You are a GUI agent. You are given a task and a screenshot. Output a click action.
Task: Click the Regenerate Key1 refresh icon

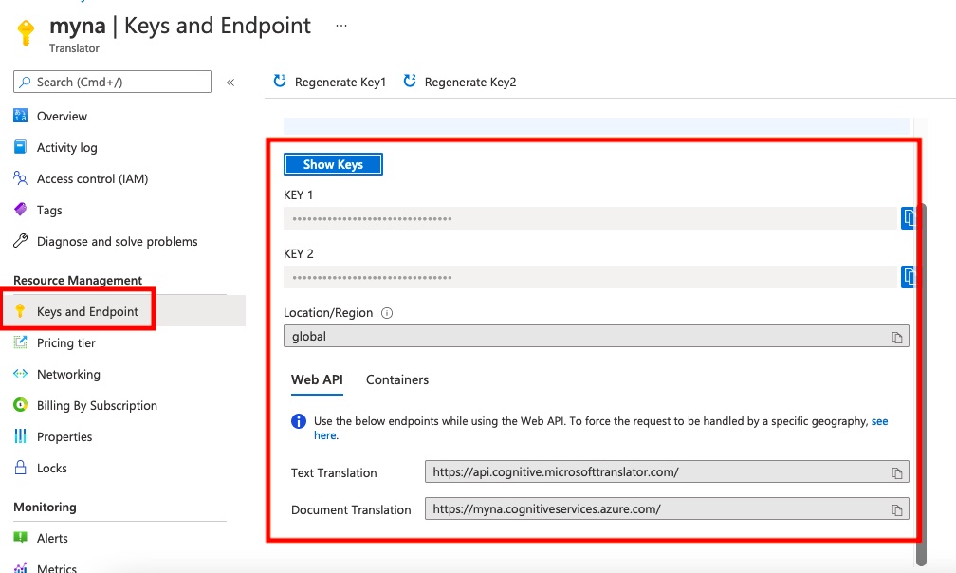tap(280, 81)
